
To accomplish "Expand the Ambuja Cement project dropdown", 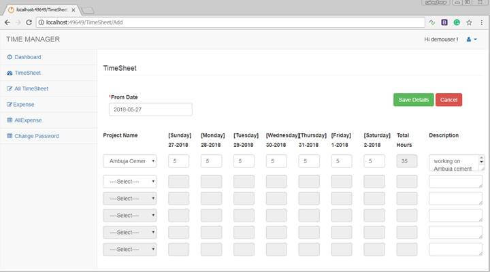I will point(130,161).
